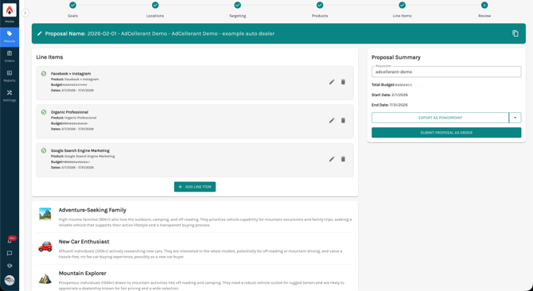This screenshot has width=533, height=291.
Task: Delete the Google Search Engine Marketing item
Action: pos(343,159)
